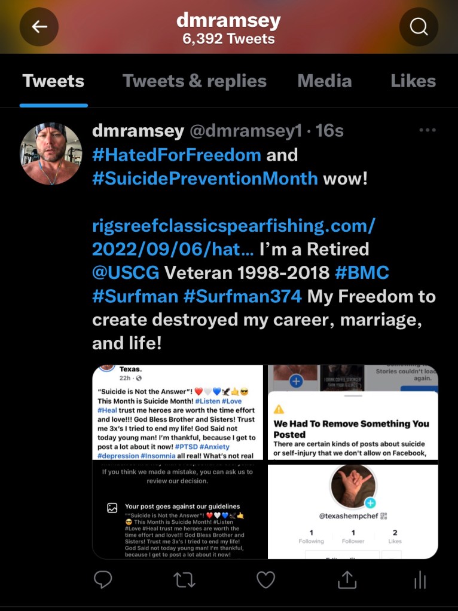Open the #HatedForFreedom hashtag
Screen dimensions: 458x611
tap(177, 155)
